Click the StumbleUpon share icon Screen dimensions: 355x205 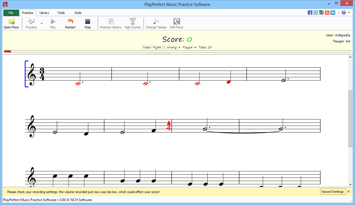coord(327,12)
